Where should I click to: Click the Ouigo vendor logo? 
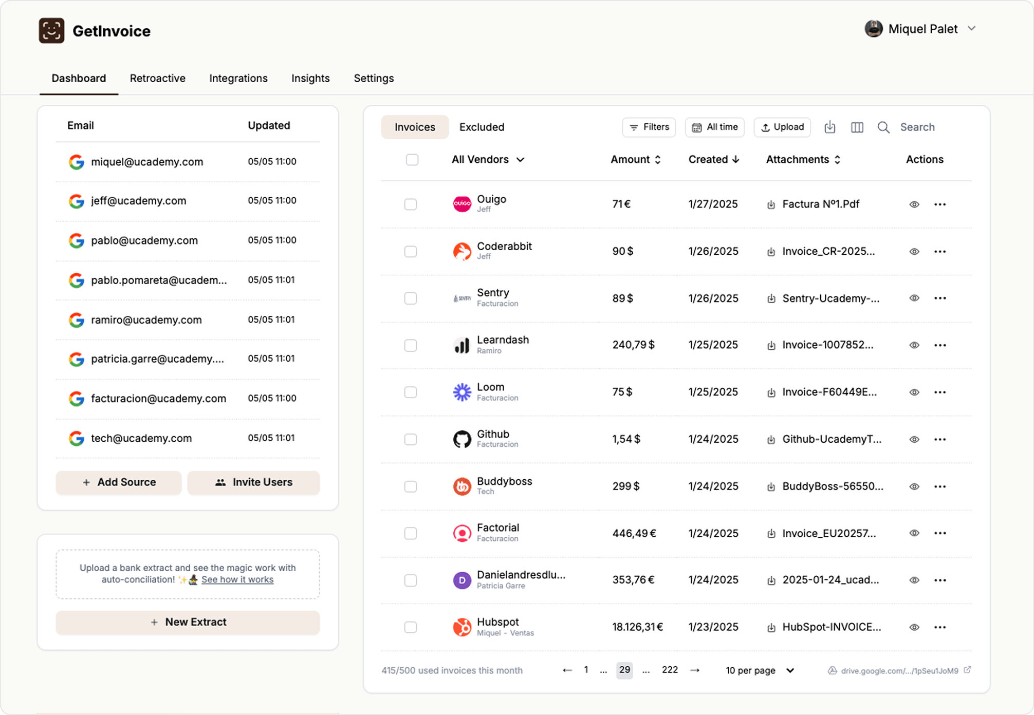tap(462, 204)
